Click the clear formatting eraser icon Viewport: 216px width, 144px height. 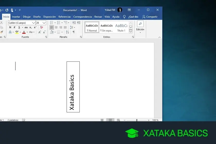coord(42,28)
